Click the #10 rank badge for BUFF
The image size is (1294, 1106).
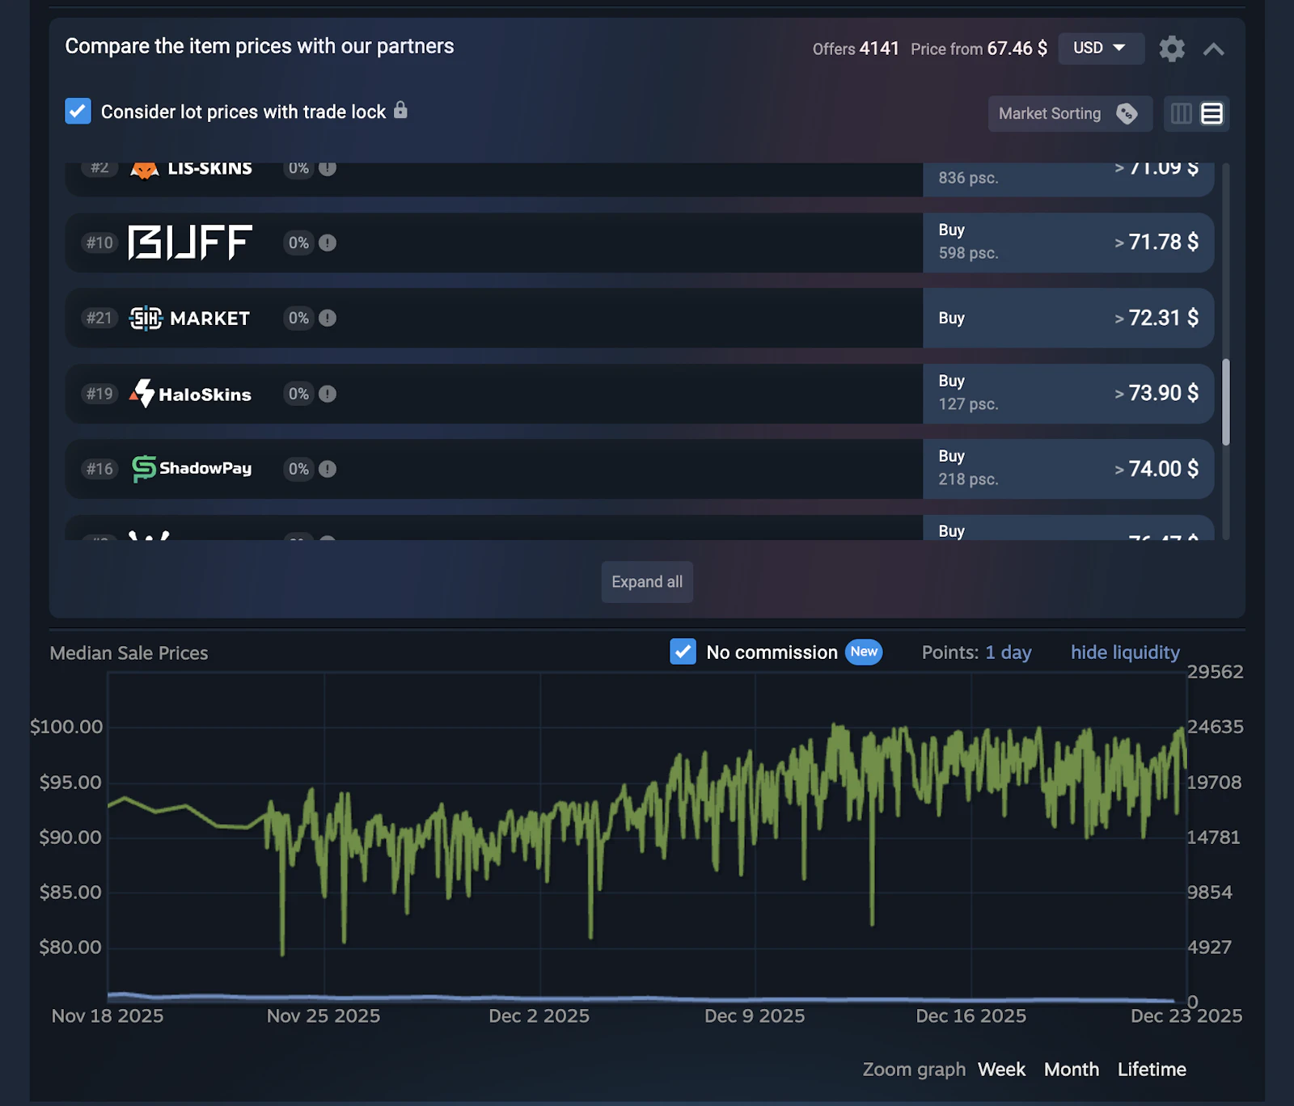100,243
